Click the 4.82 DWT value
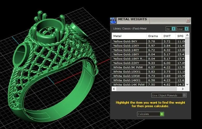This screenshot has width=202, height=129. pos(167,85)
